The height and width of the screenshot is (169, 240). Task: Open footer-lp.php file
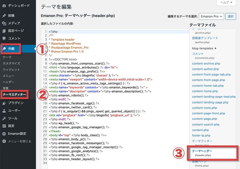point(201,135)
